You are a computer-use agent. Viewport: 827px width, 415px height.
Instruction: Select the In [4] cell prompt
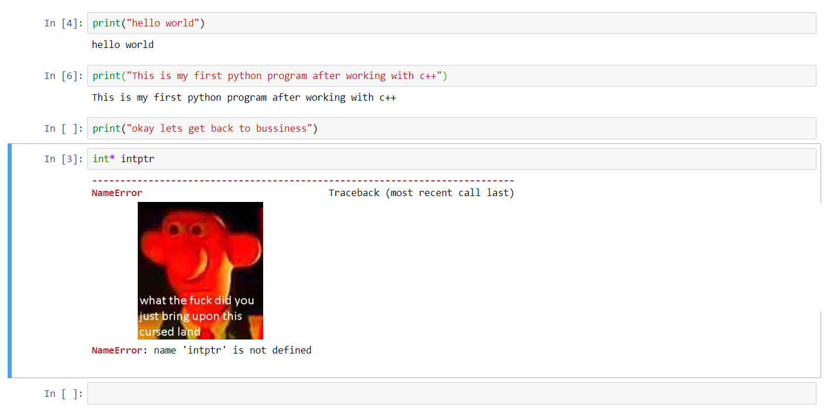tap(64, 23)
